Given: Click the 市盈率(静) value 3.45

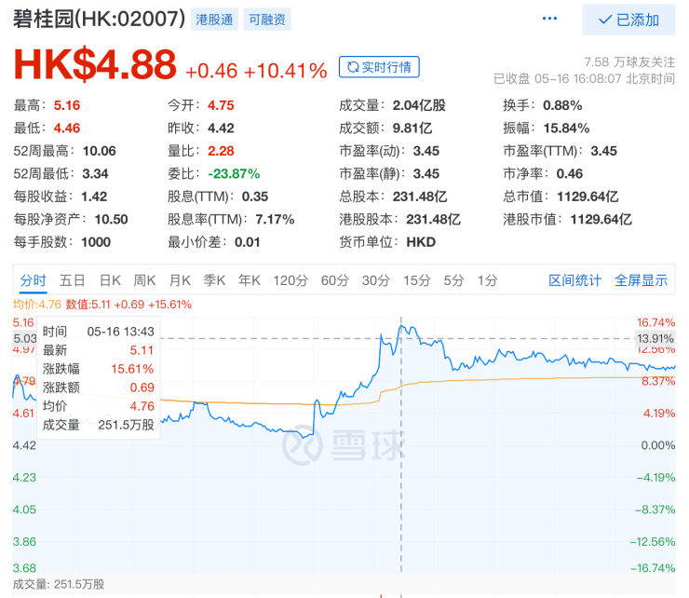Looking at the screenshot, I should click(x=426, y=173).
